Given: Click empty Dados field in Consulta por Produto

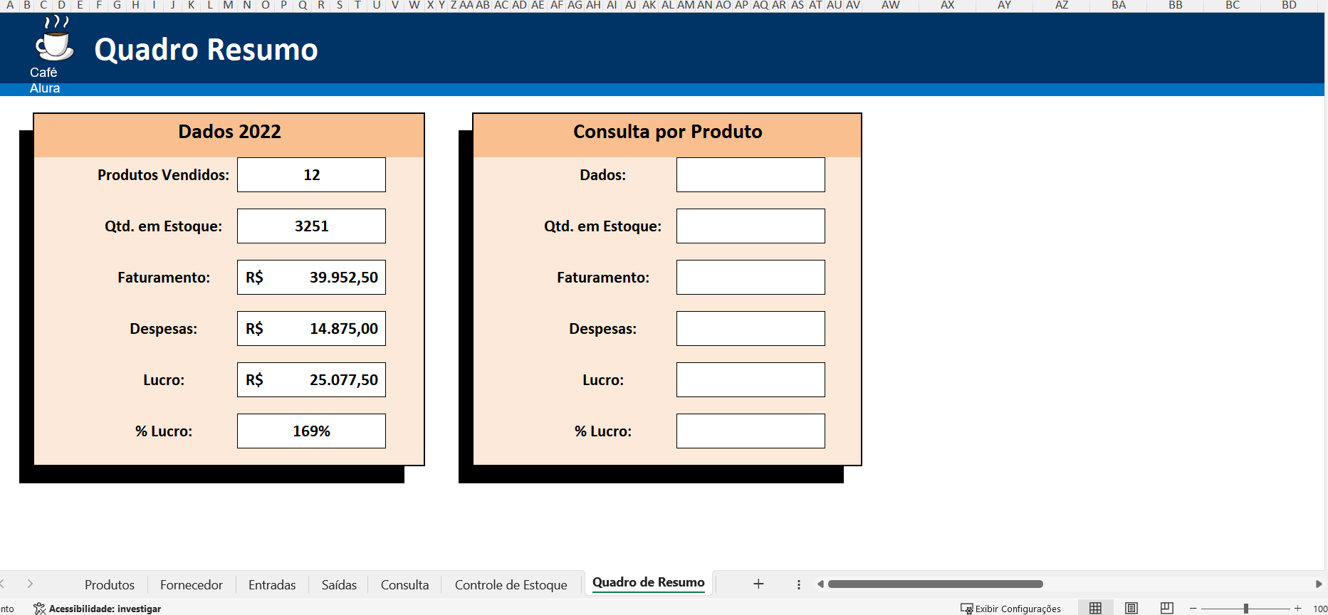Looking at the screenshot, I should pyautogui.click(x=751, y=174).
